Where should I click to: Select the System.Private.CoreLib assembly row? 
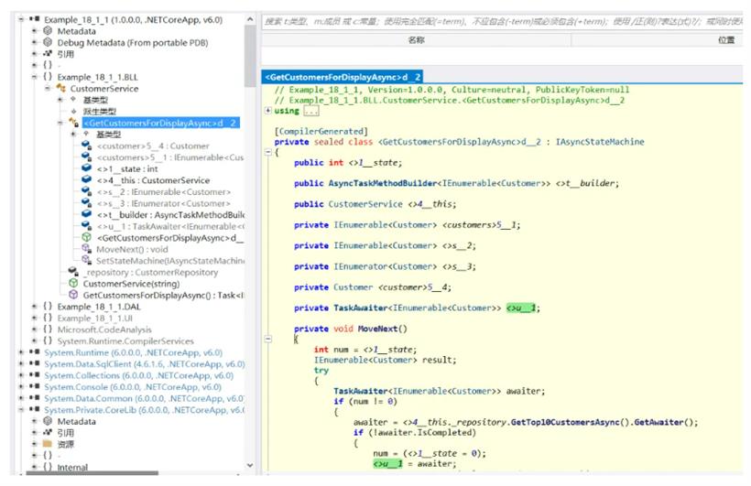(x=144, y=410)
